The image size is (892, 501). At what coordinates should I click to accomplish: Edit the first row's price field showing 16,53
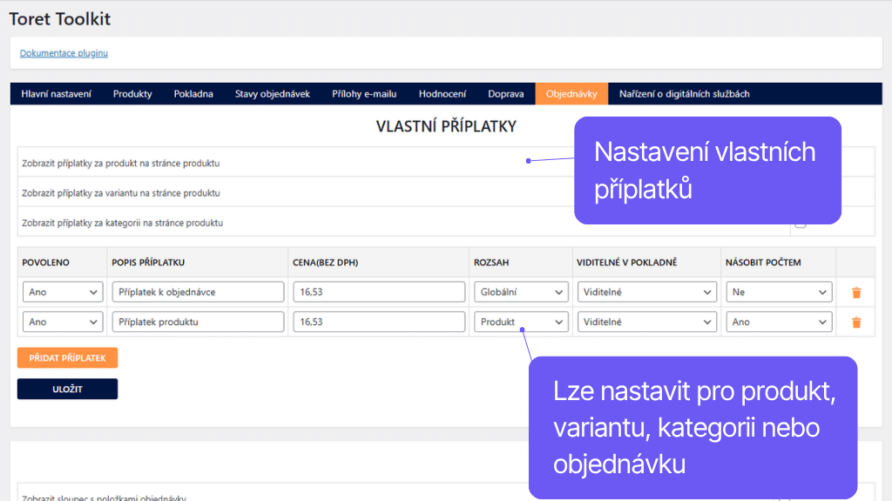[378, 291]
